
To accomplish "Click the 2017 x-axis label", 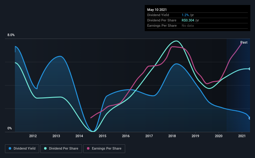I will (x=149, y=136).
